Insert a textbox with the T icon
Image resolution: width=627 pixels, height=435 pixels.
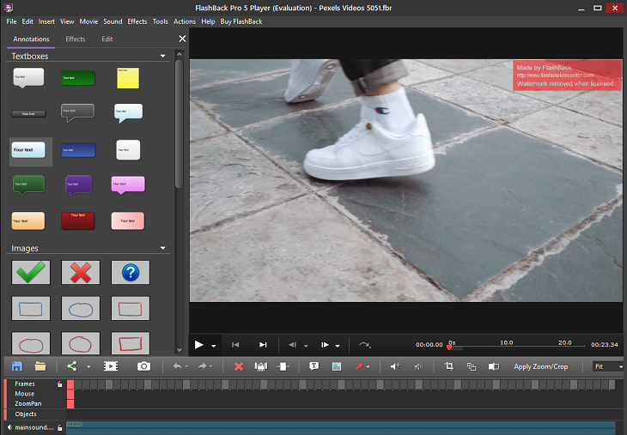(x=313, y=366)
